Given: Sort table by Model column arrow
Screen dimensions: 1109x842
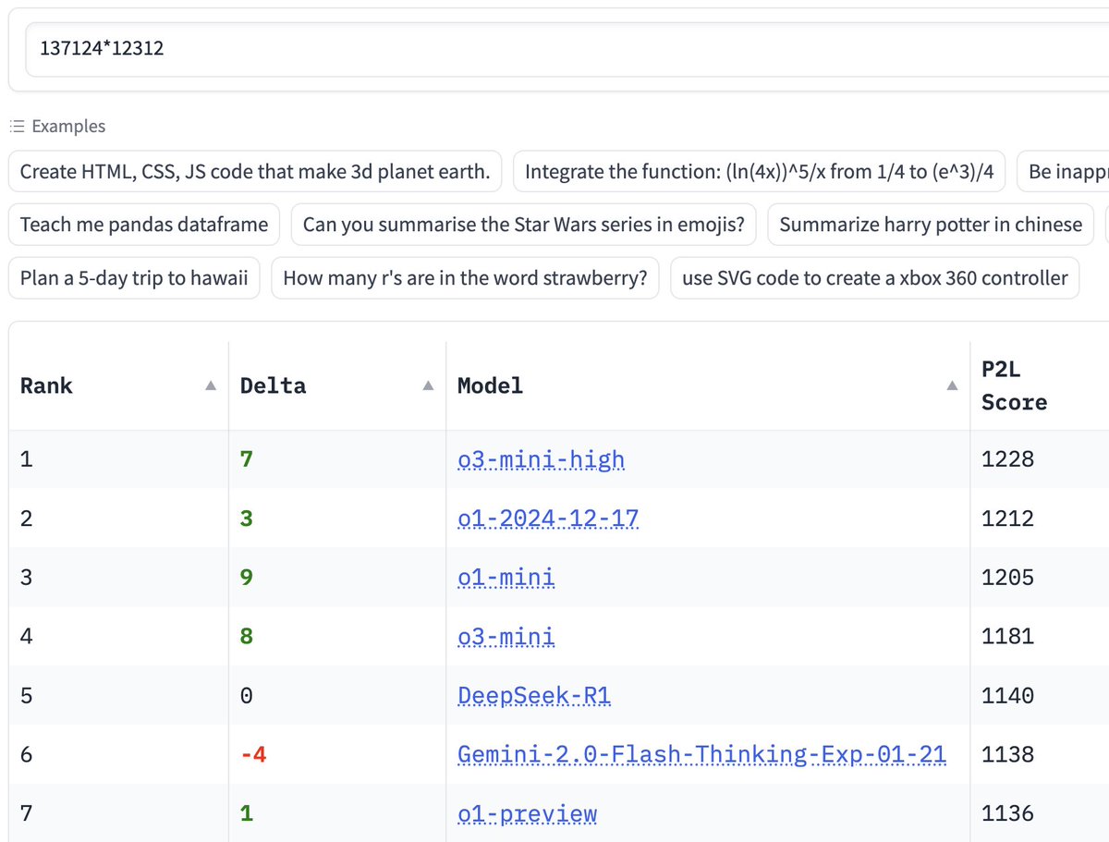Looking at the screenshot, I should pos(952,385).
